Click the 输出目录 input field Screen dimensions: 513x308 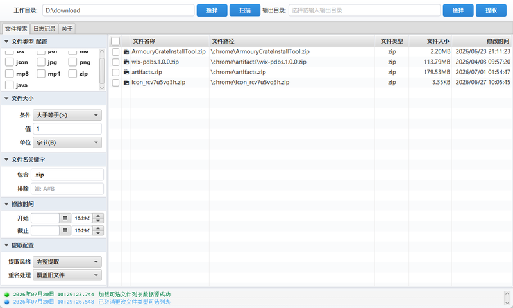(364, 10)
